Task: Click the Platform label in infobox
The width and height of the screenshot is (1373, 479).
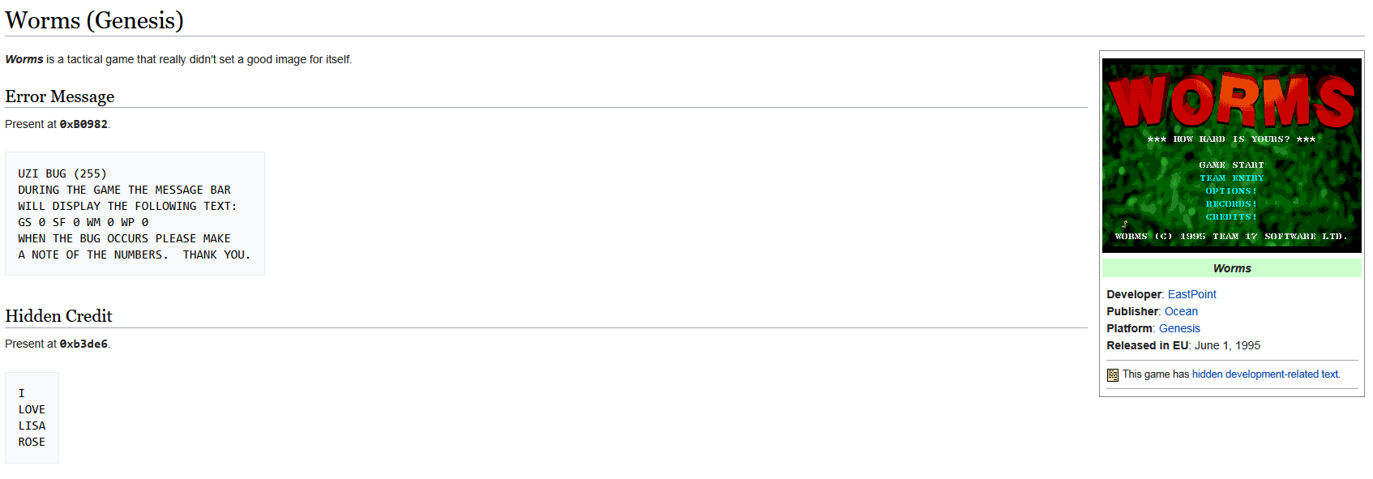Action: [1130, 328]
